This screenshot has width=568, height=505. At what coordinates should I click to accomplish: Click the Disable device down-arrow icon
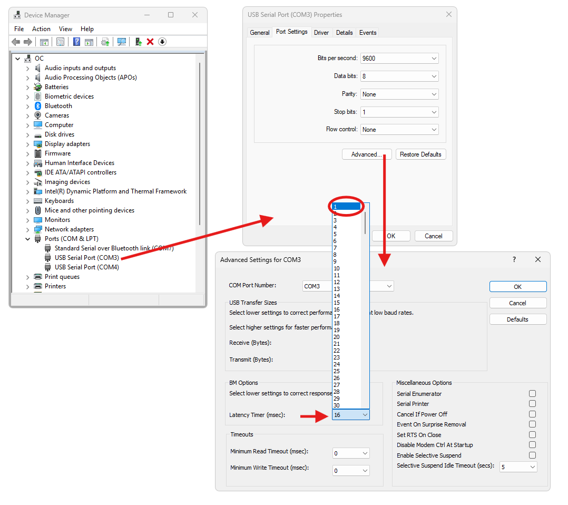pos(162,42)
